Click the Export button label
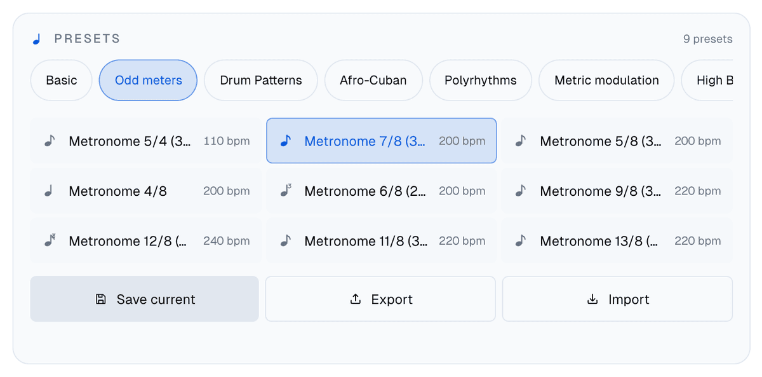The height and width of the screenshot is (377, 762). 392,299
